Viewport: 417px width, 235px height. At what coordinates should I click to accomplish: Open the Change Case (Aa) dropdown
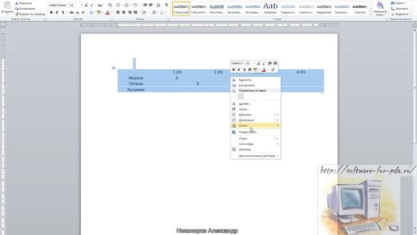(x=100, y=5)
